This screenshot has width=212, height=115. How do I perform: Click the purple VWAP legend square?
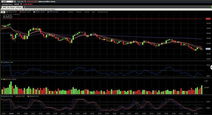click(x=48, y=12)
